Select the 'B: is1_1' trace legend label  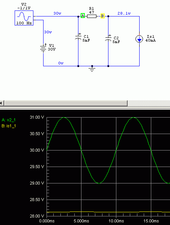tap(9, 126)
